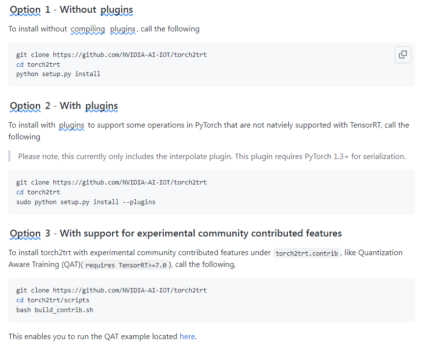Image resolution: width=424 pixels, height=344 pixels.
Task: Click 'cd torch2trt' in second code block
Action: [x=38, y=192]
